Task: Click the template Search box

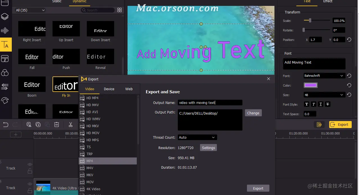Action: [x=97, y=10]
